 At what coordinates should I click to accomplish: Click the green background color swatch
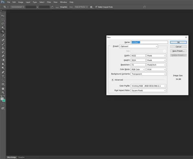click(4, 101)
